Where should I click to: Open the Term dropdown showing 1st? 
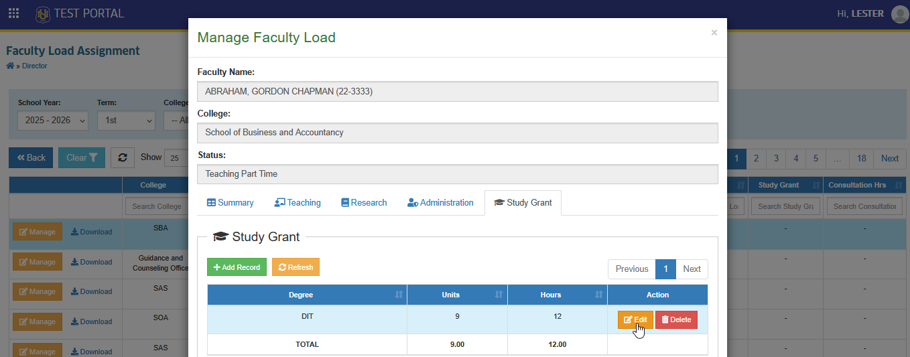pyautogui.click(x=126, y=121)
